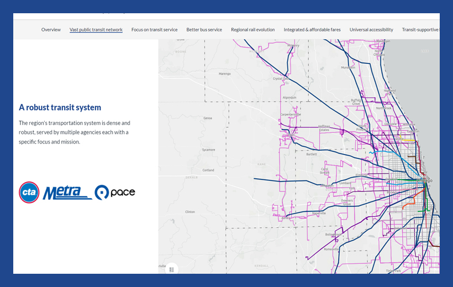Open Integrated & affordable fares section
Viewport: 453px width, 287px height.
pos(312,30)
